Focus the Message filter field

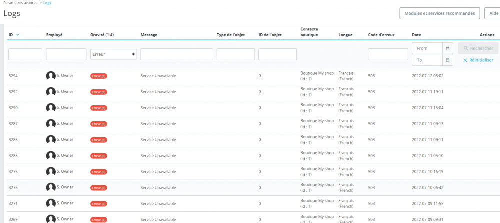177,54
